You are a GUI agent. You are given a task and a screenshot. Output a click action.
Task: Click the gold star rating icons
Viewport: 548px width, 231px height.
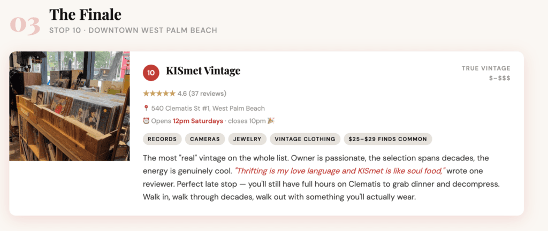(x=159, y=94)
